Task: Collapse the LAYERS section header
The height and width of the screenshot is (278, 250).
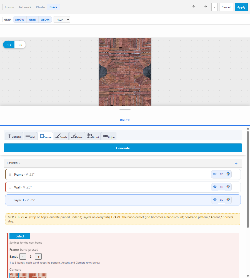Action: (13, 163)
